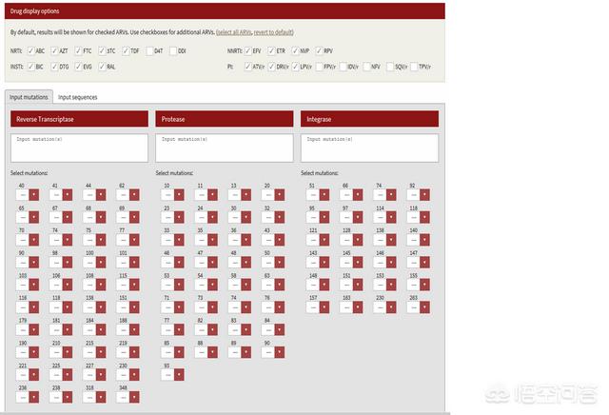The height and width of the screenshot is (415, 609).
Task: Switch to the Input sequences tab
Action: pyautogui.click(x=77, y=97)
